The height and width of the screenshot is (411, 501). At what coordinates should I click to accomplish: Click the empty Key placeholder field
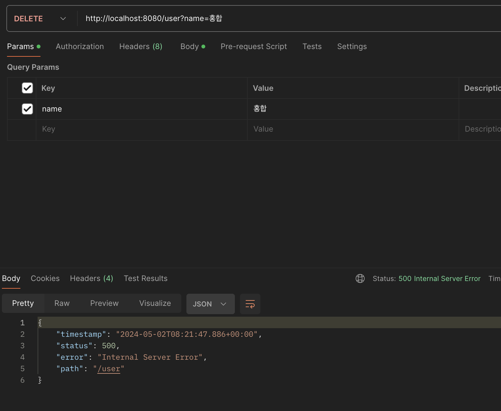coord(142,129)
